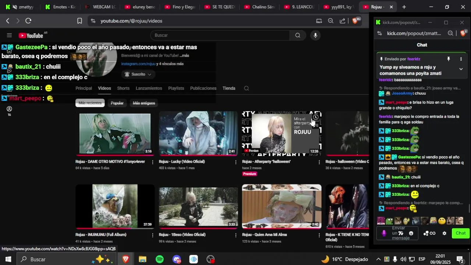Open Windows Start menu
The image size is (471, 265).
(8, 259)
